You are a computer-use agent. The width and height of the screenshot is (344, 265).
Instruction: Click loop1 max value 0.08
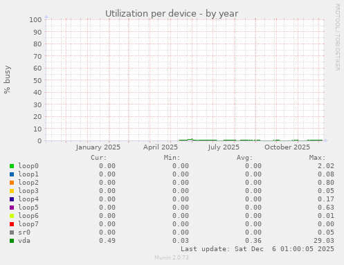coord(326,174)
